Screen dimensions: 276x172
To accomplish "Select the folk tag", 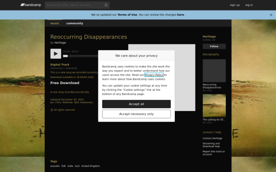I will click(64, 166).
